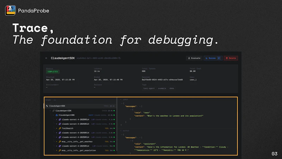Click the Latency value 12.1s
This screenshot has width=282, height=159.
(97, 71)
